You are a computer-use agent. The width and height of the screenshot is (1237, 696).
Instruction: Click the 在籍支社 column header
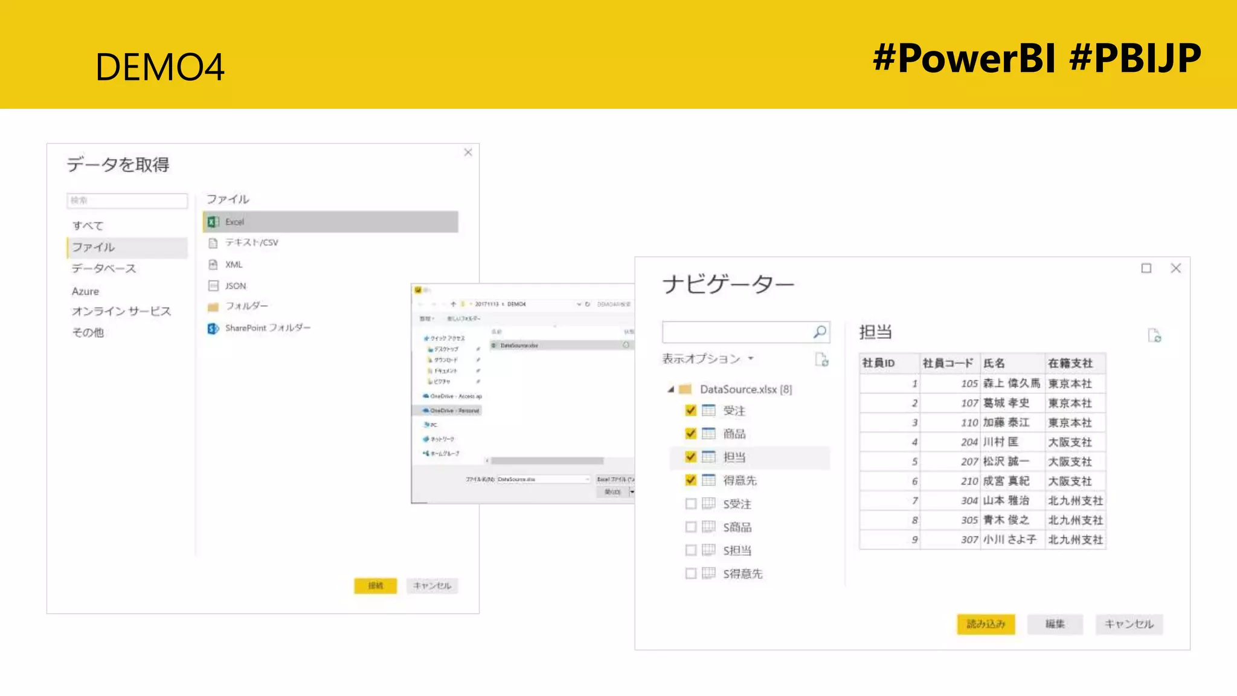click(x=1075, y=363)
